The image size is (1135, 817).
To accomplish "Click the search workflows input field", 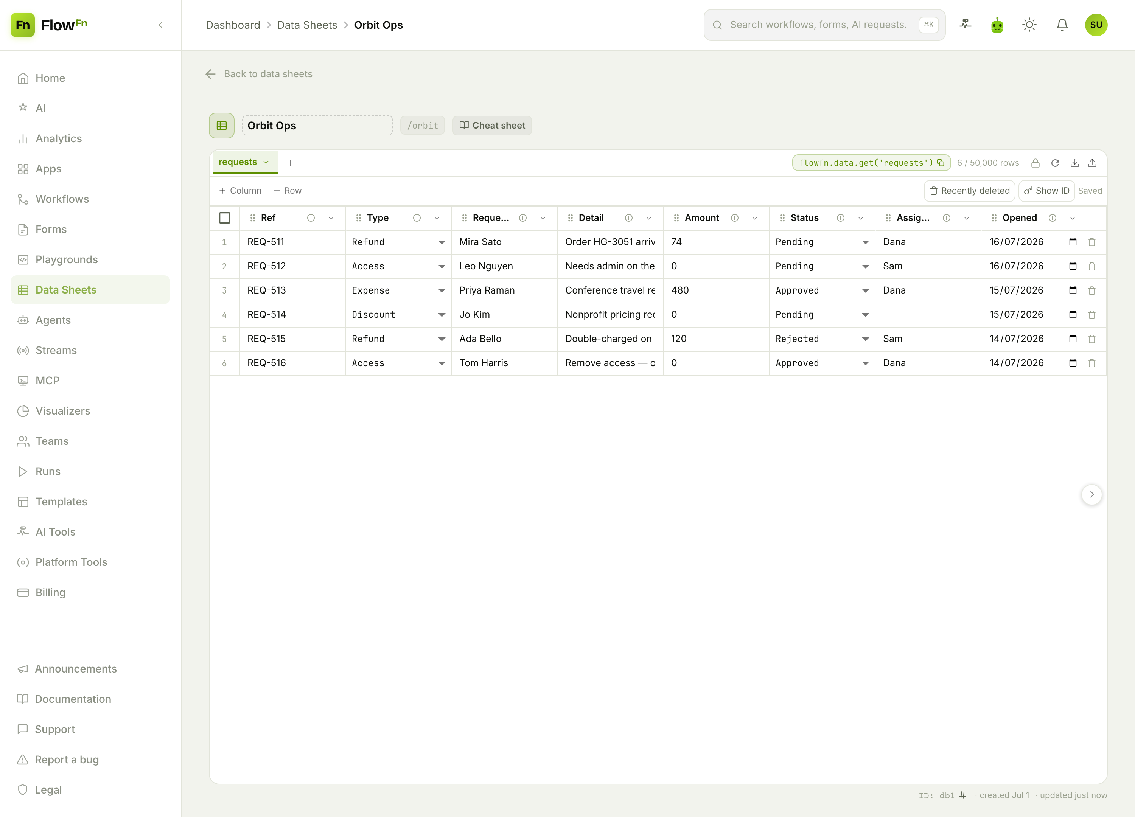I will coord(824,25).
